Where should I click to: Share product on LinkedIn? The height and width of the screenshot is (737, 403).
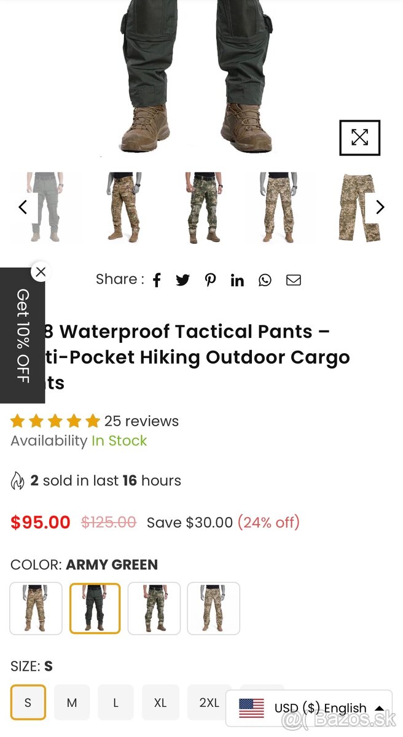point(237,281)
